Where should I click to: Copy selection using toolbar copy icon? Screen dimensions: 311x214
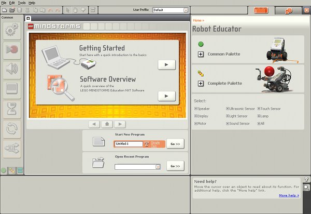coord(35,10)
